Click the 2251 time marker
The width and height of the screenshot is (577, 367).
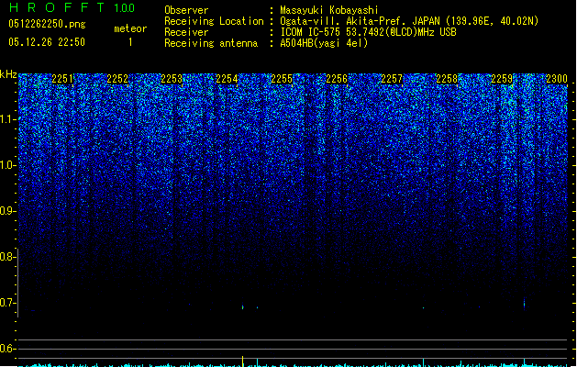(62, 79)
